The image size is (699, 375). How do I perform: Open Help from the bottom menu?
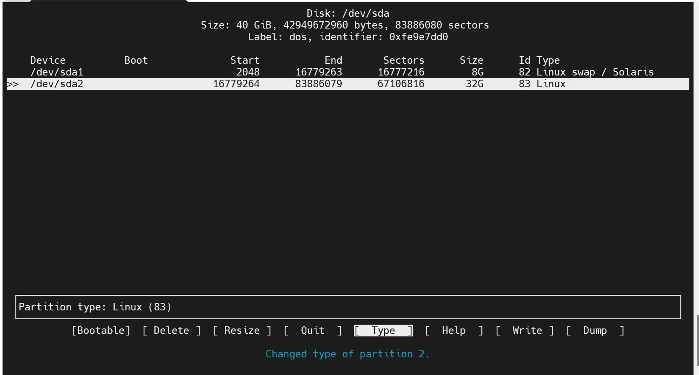tap(454, 331)
